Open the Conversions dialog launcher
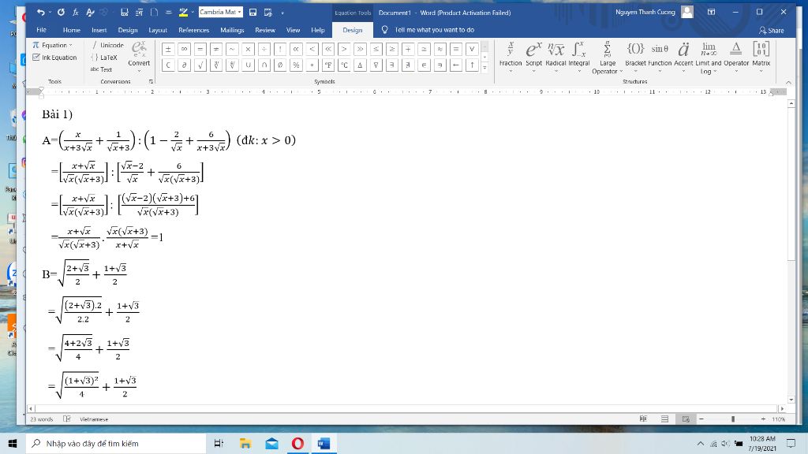 [x=151, y=81]
